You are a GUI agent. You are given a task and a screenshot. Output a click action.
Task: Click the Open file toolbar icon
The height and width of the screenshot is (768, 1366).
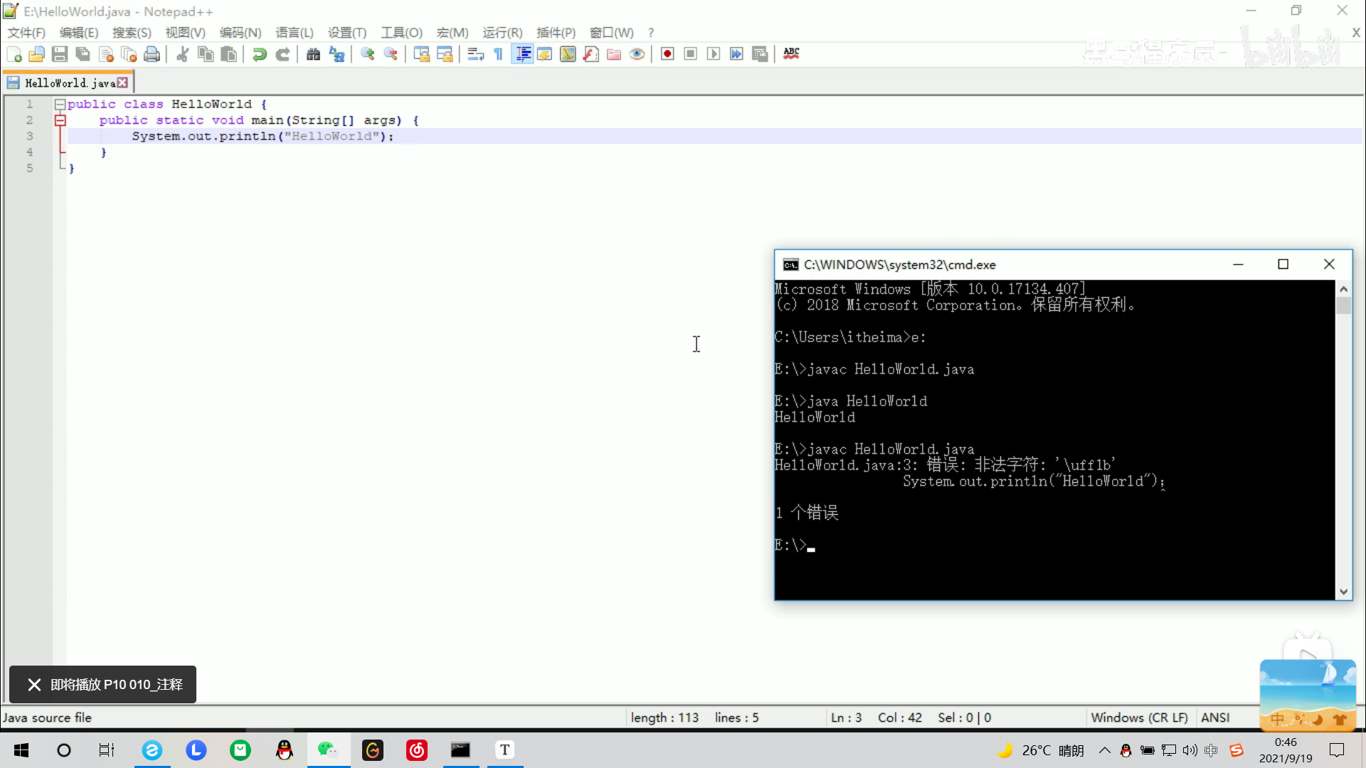[36, 54]
